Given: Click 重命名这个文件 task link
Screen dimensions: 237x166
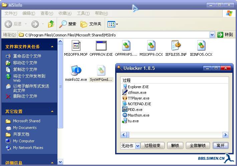Looking at the screenshot, I should click(27, 56).
